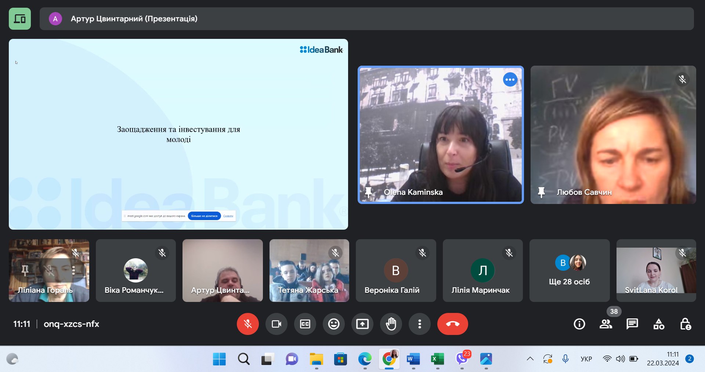
Task: Open more options three-dot menu
Action: [x=419, y=324]
